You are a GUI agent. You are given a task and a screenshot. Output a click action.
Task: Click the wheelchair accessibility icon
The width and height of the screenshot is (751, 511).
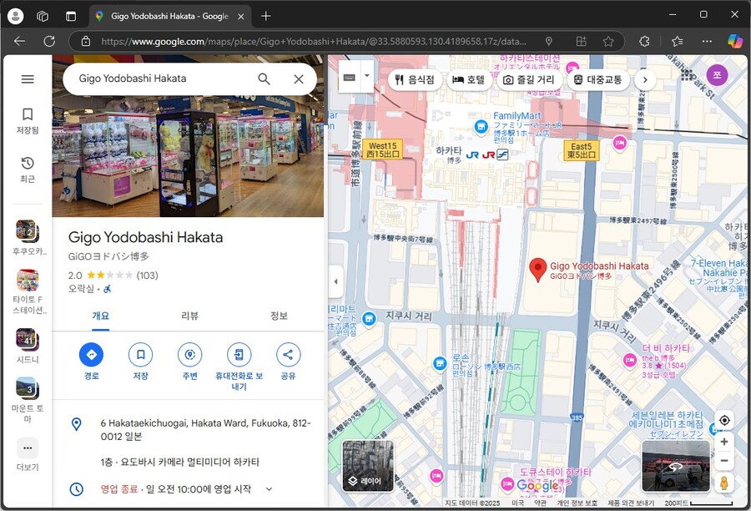pyautogui.click(x=108, y=289)
